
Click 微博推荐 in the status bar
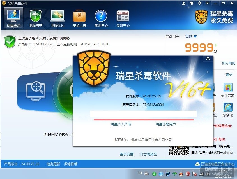(x=71, y=164)
